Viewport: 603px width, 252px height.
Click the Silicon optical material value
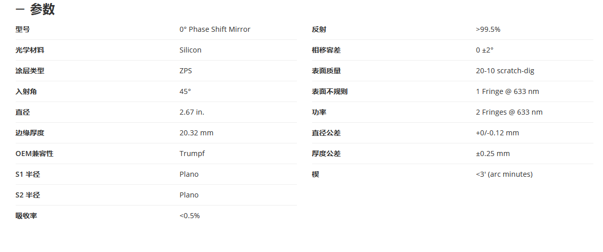coord(191,50)
